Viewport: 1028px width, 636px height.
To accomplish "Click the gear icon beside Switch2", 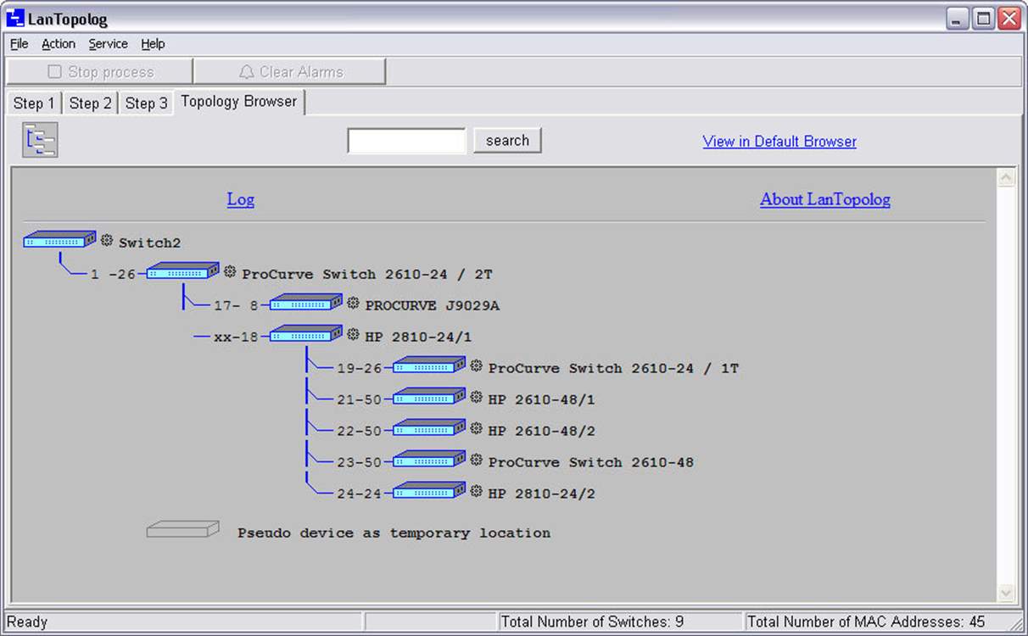I will point(107,241).
